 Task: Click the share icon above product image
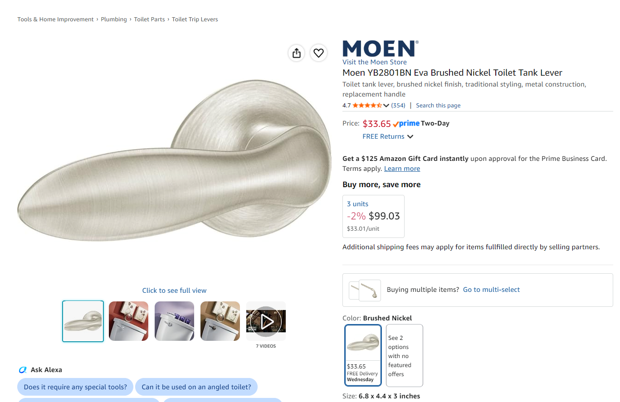(297, 53)
